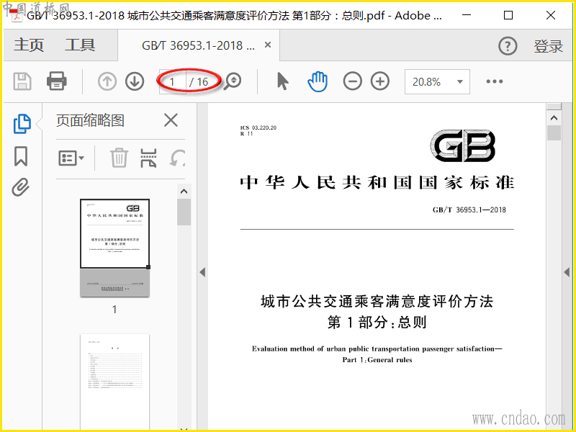Open the Help question mark icon
This screenshot has height=432, width=576.
[508, 46]
